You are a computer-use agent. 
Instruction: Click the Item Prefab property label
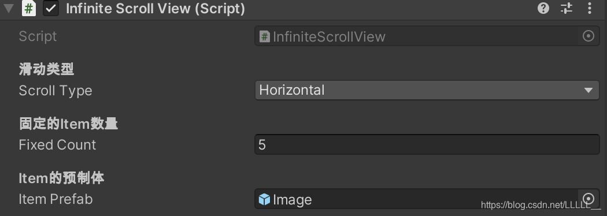[x=55, y=199]
